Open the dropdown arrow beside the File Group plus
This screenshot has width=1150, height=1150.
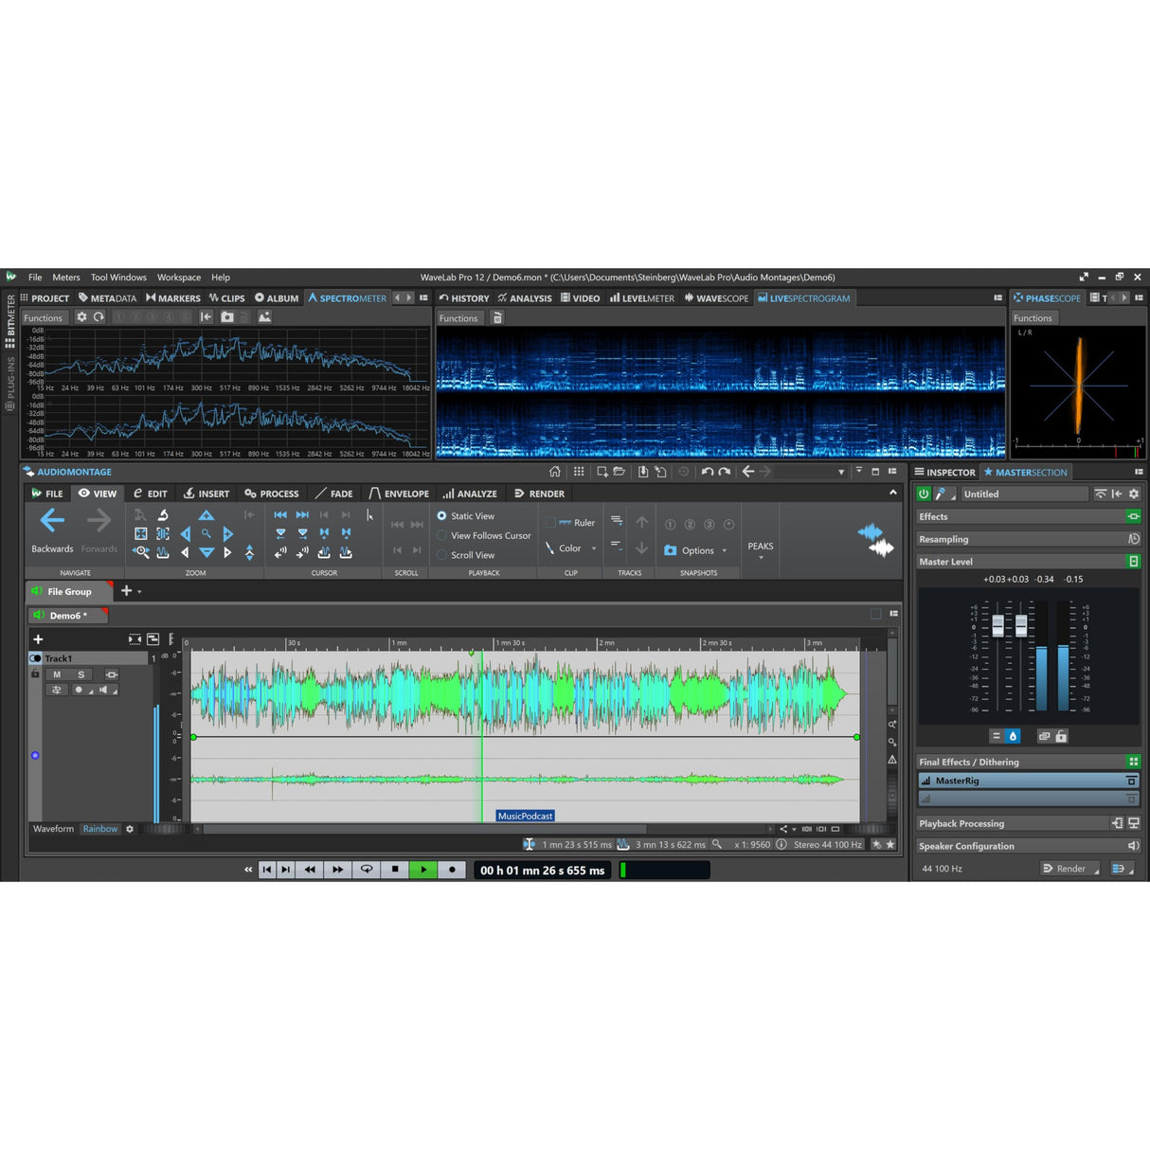click(x=139, y=592)
